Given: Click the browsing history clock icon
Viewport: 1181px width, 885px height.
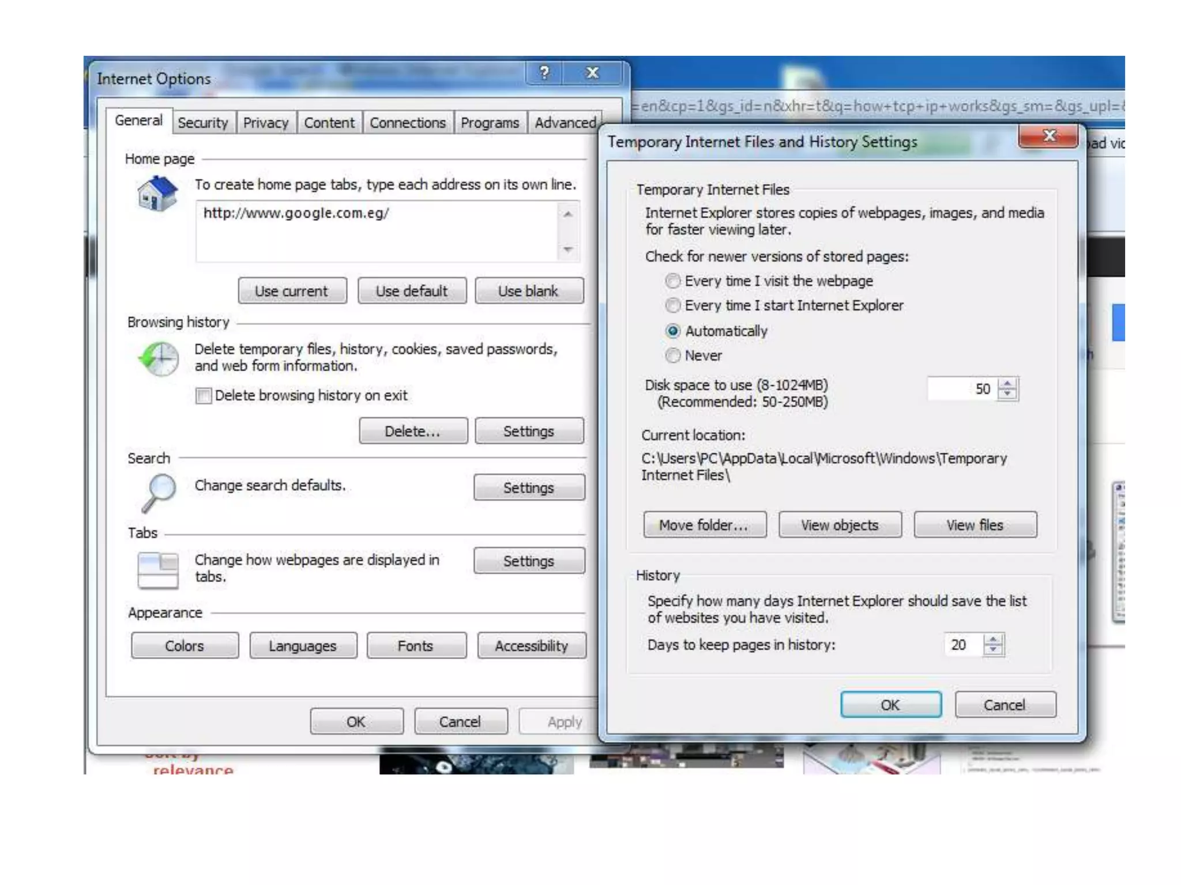Looking at the screenshot, I should 159,358.
